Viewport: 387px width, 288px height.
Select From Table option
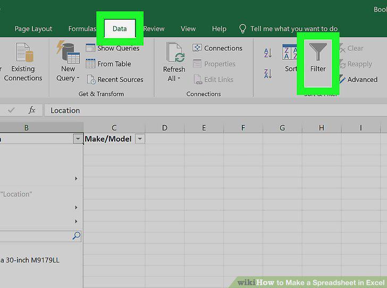click(x=108, y=64)
